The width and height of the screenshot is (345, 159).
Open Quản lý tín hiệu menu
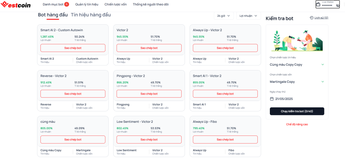coord(87,4)
